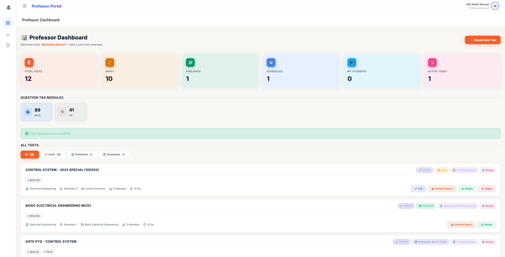Select the MCQ question tag module

[36, 112]
